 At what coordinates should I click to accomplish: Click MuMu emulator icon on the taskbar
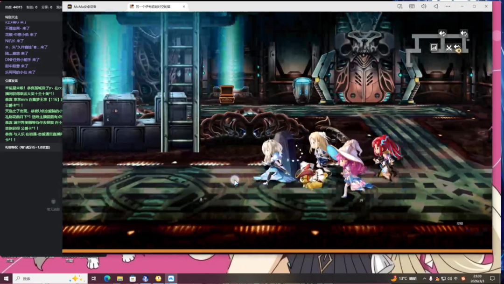[171, 278]
